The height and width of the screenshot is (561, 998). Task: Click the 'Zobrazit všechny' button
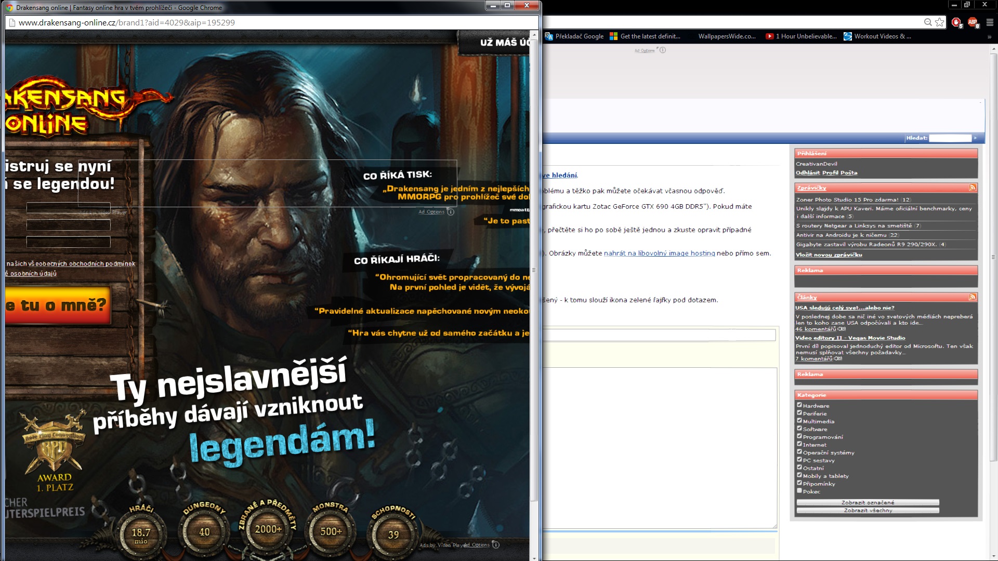(x=868, y=510)
